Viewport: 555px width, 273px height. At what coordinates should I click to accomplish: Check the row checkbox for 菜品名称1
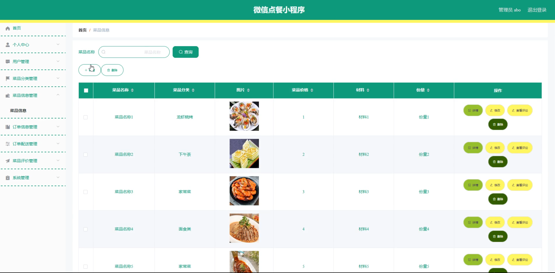(x=85, y=117)
